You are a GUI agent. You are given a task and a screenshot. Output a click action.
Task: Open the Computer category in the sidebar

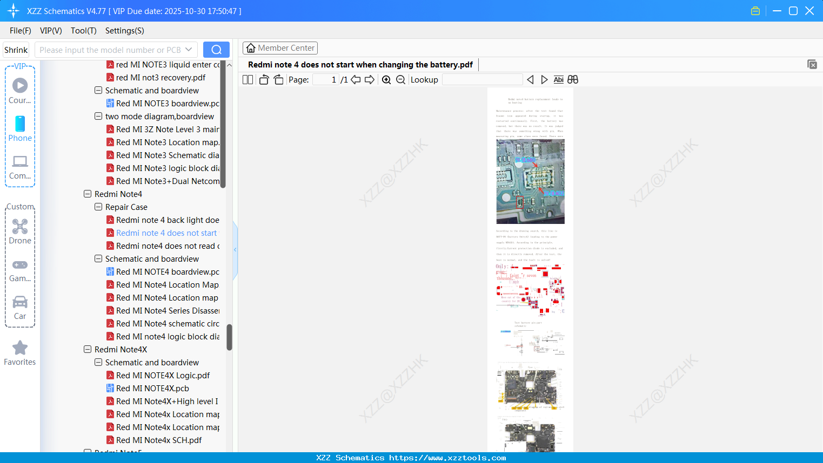20,167
